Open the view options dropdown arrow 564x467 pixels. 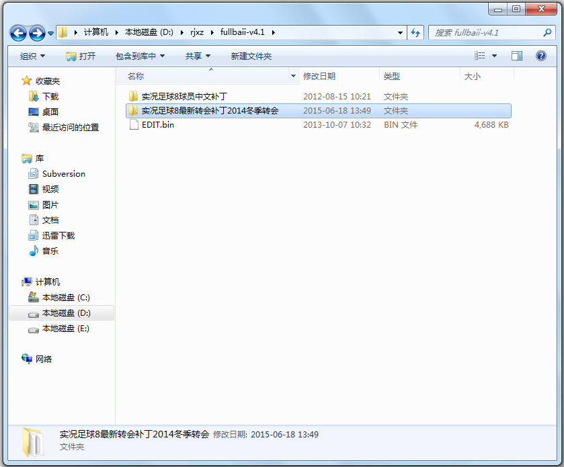tap(494, 56)
